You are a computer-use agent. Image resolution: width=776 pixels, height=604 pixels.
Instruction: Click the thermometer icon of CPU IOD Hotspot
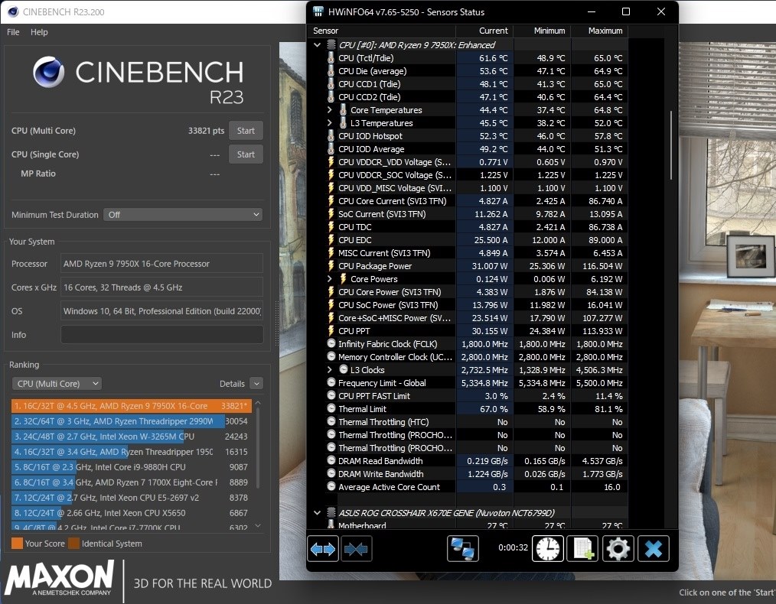331,136
